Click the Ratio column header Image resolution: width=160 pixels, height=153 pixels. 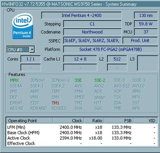(x=94, y=121)
